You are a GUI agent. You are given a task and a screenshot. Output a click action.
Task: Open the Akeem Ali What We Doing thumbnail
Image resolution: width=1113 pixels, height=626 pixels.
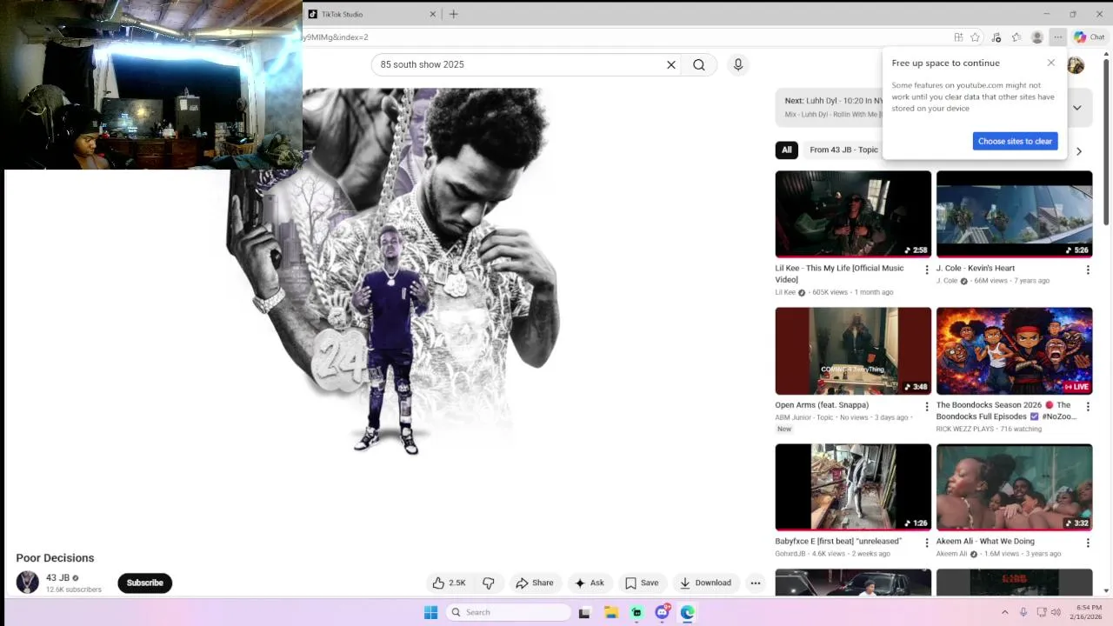pyautogui.click(x=1014, y=487)
